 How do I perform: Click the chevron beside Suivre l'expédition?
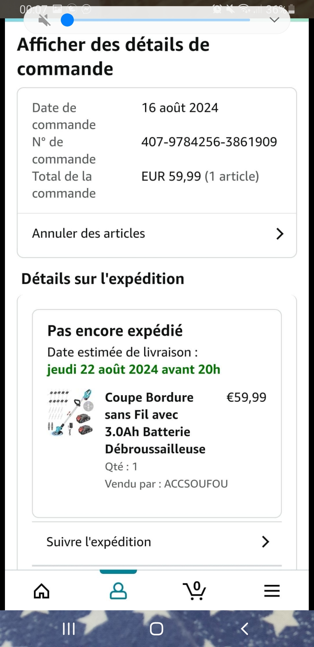(x=265, y=542)
